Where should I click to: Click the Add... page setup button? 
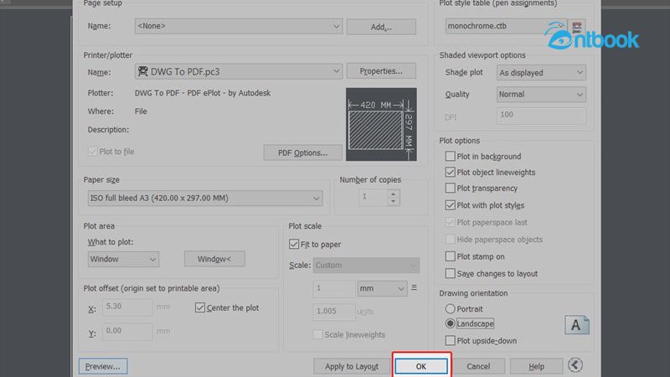(381, 27)
